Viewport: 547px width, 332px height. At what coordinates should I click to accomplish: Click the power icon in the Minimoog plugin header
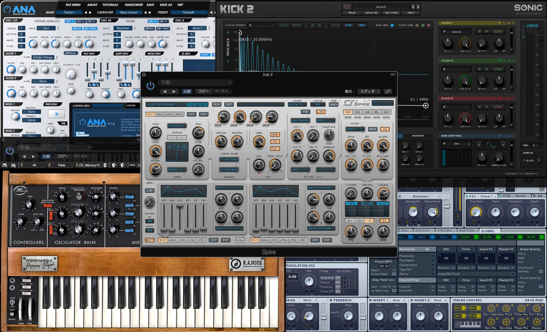tap(10, 150)
